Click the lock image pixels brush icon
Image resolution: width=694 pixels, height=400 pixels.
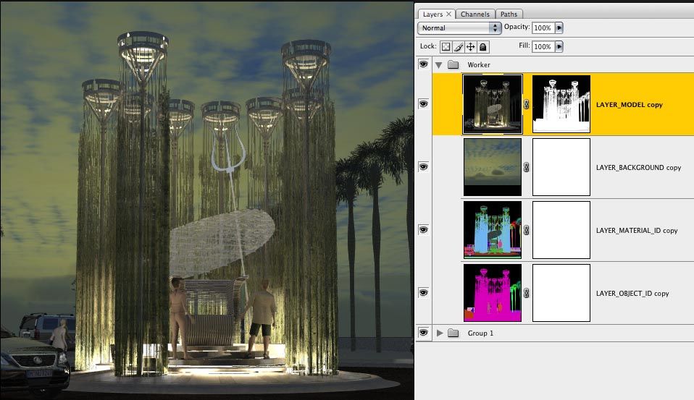459,46
